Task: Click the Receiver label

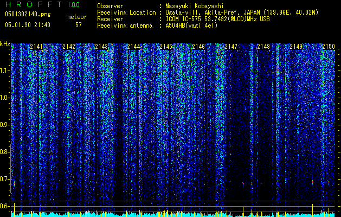Action: [110, 19]
